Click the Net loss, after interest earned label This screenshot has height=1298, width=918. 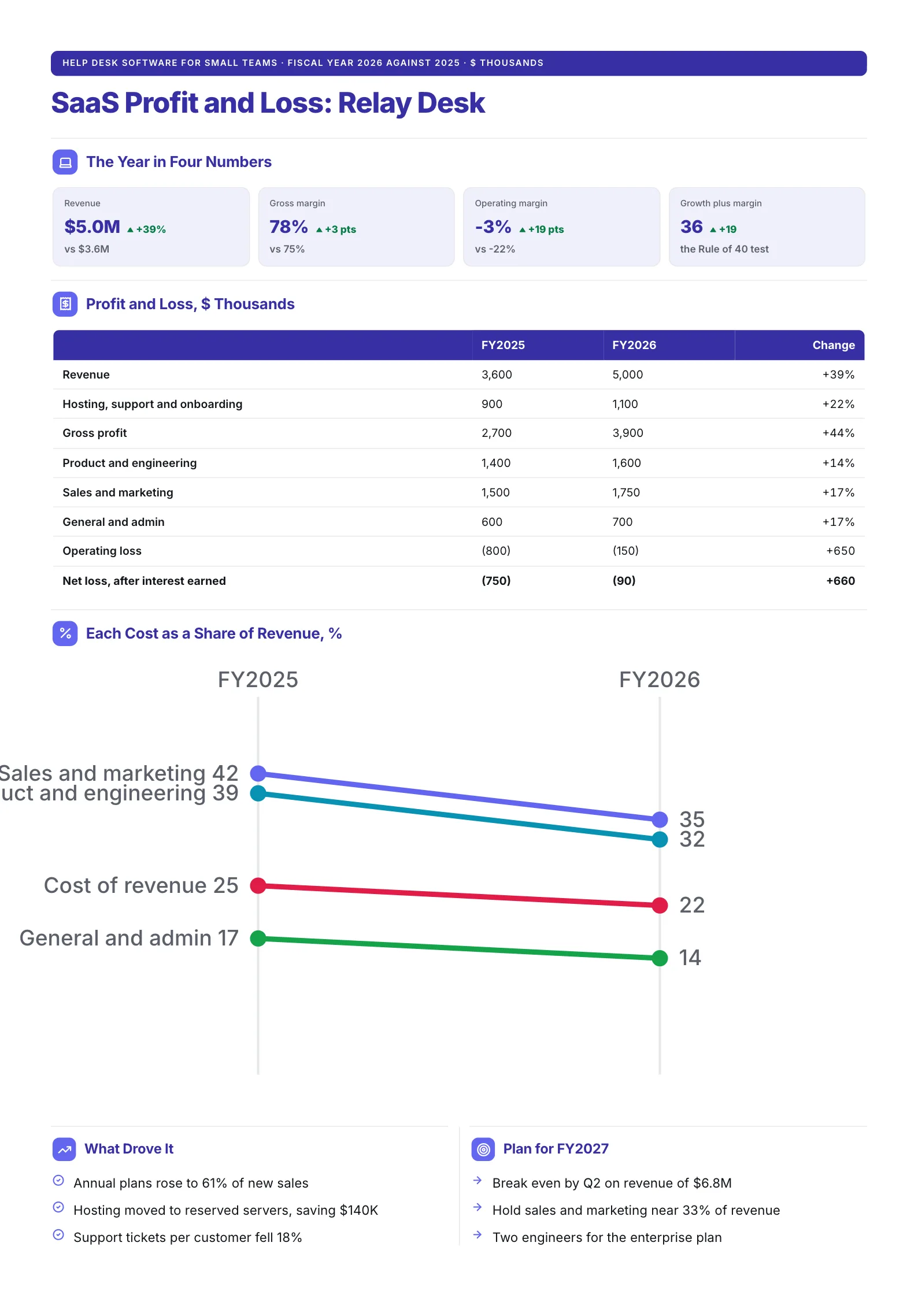[144, 581]
